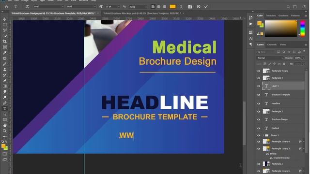This screenshot has height=174, width=310.
Task: Switch to the Gradients tab
Action: [283, 15]
